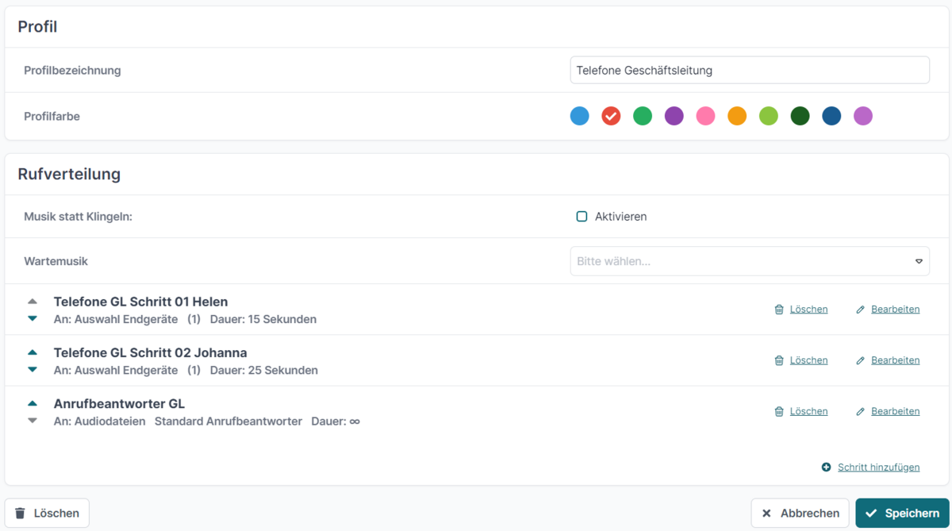Click pencil icon for Johanna step

(861, 360)
